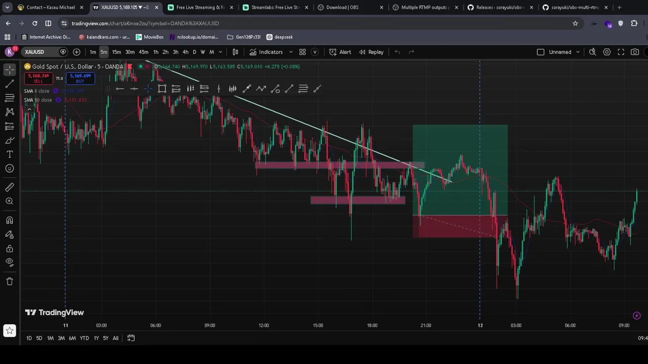Viewport: 648px width, 364px height.
Task: Select the 1h timeframe
Action: (x=156, y=52)
